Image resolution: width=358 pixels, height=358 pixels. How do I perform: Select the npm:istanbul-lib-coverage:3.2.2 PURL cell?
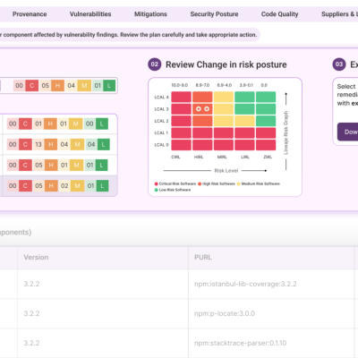tap(273, 284)
